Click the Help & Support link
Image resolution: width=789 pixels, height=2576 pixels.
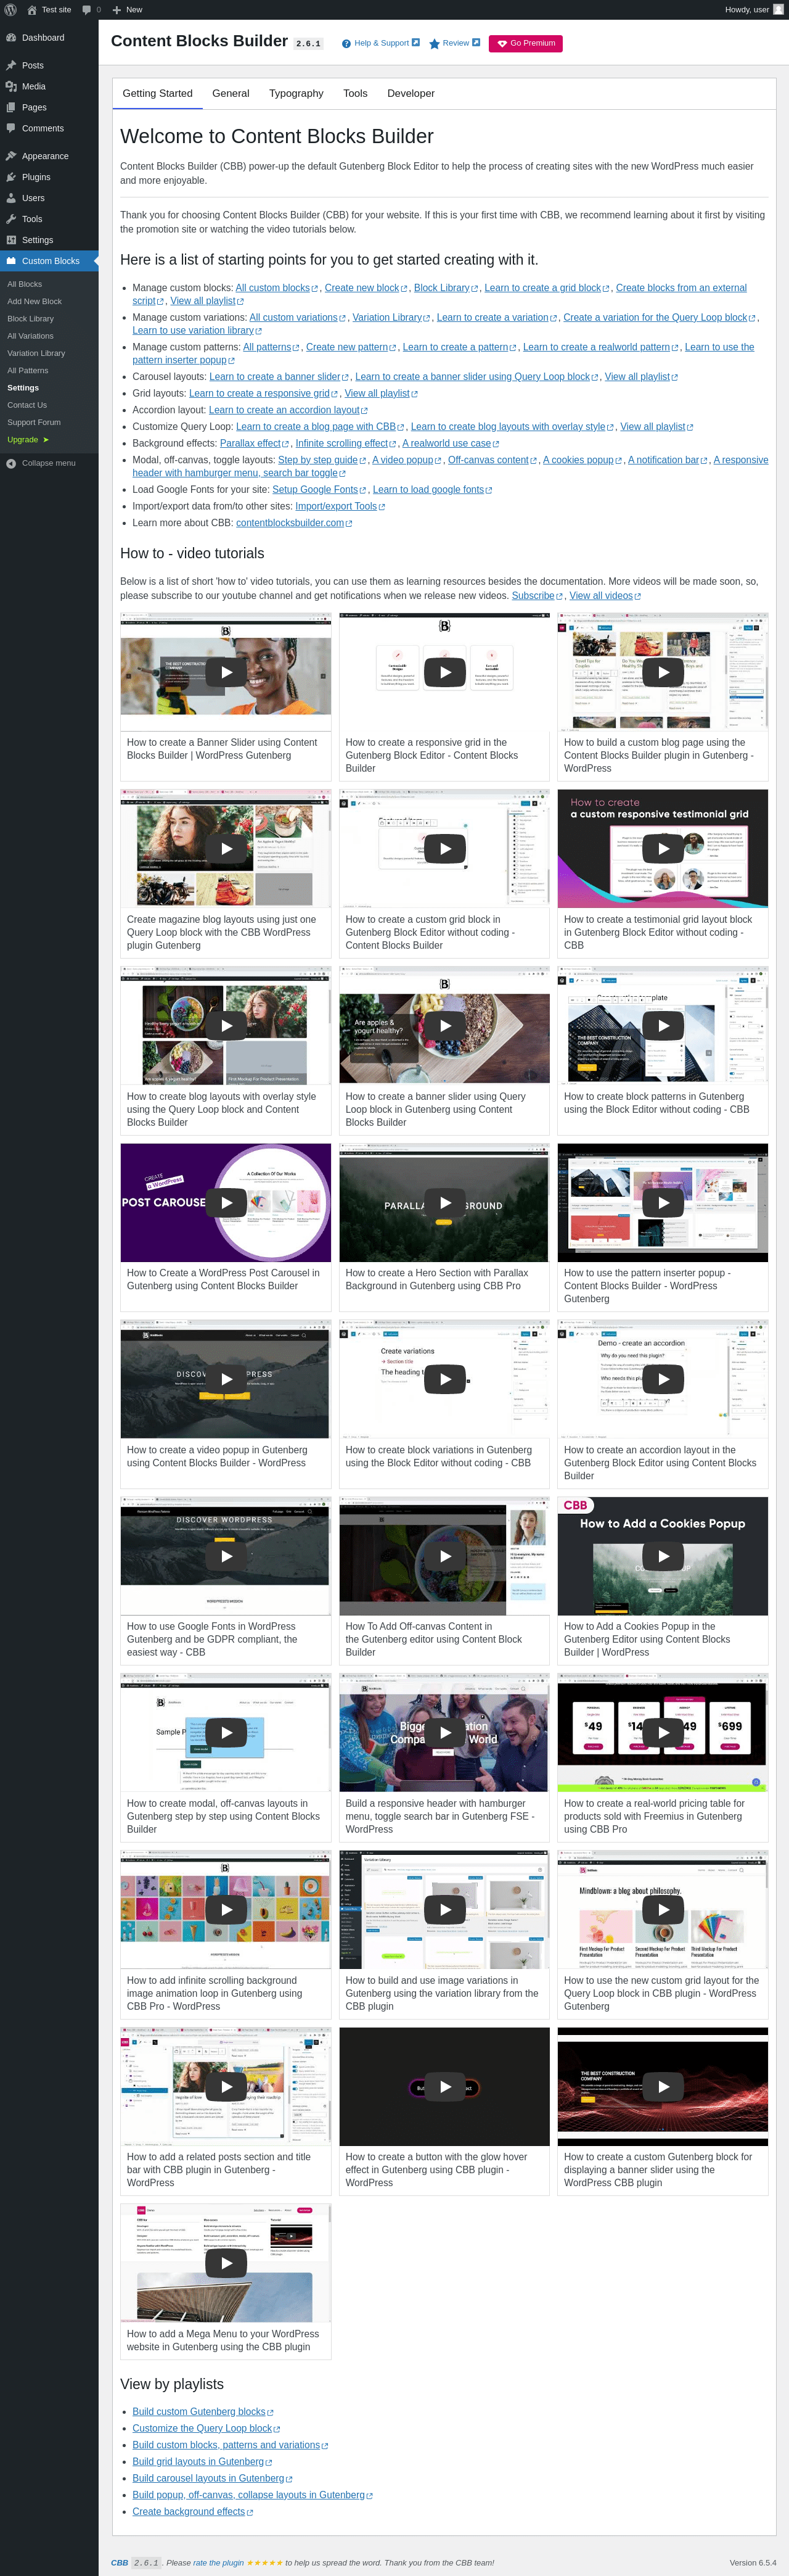pyautogui.click(x=380, y=43)
